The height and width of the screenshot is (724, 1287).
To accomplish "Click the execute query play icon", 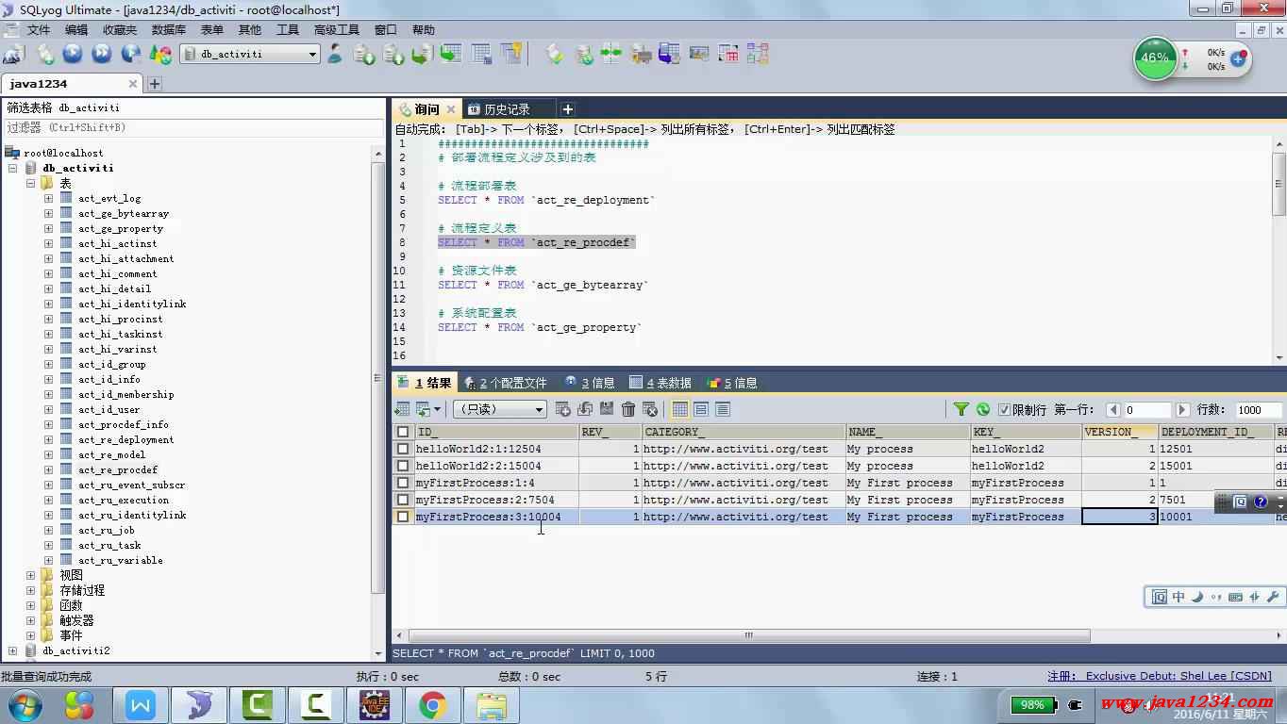I will (x=73, y=55).
